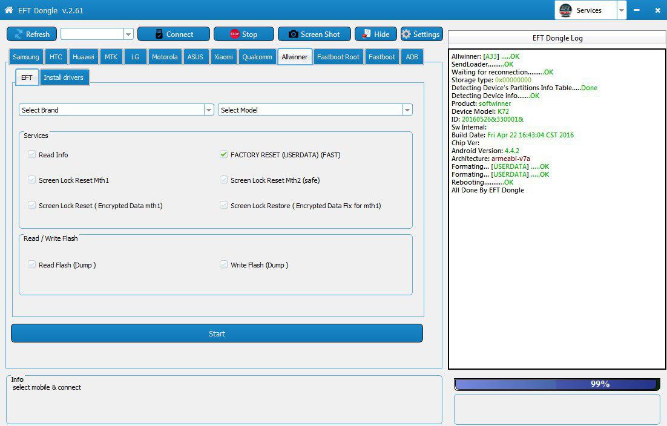Check Screen Lock Reset Mth2 (safe)
The width and height of the screenshot is (667, 426).
click(224, 180)
